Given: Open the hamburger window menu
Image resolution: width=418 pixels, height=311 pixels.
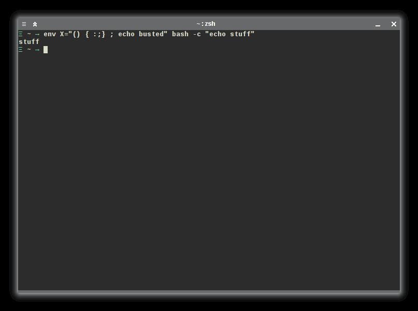Looking at the screenshot, I should tap(24, 24).
